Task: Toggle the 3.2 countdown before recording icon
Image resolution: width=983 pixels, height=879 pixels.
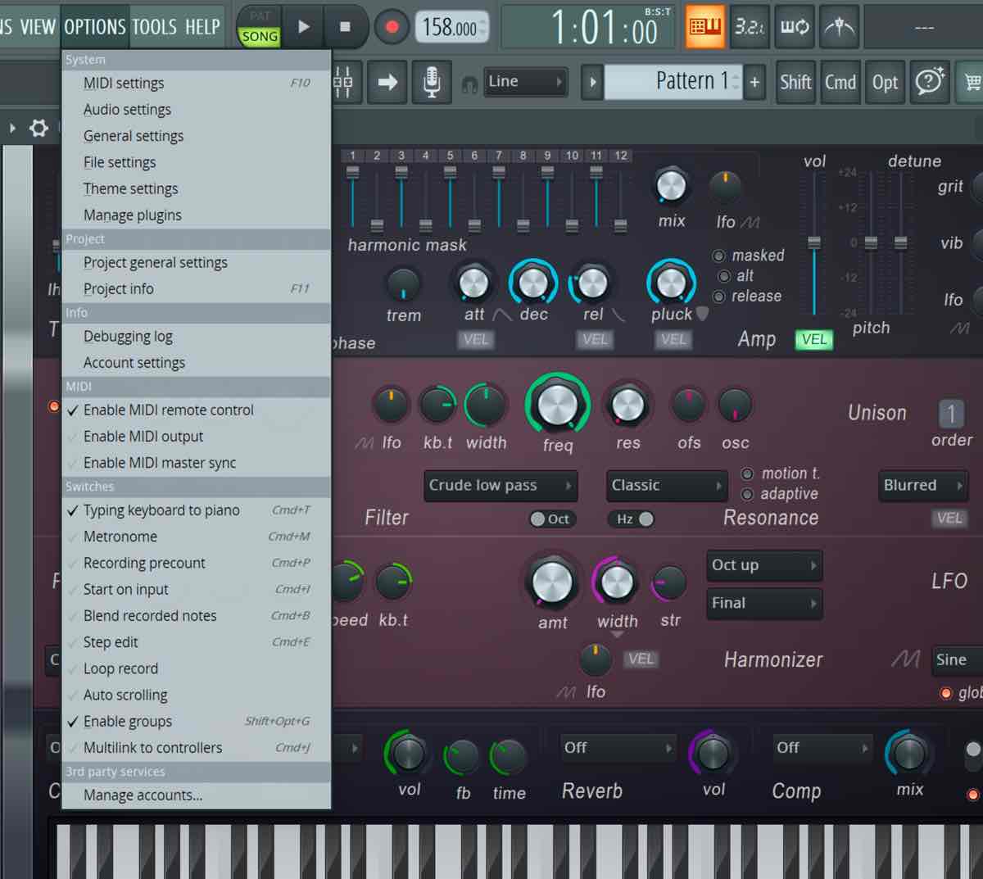Action: [x=749, y=26]
